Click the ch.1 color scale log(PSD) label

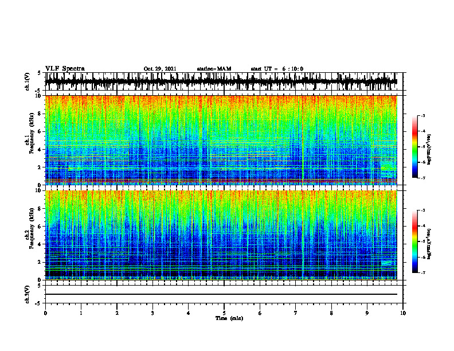(x=429, y=150)
